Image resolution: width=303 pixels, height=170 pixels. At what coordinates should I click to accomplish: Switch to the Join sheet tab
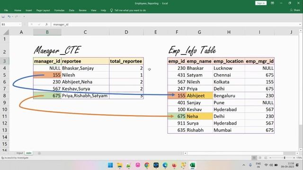[28, 153]
